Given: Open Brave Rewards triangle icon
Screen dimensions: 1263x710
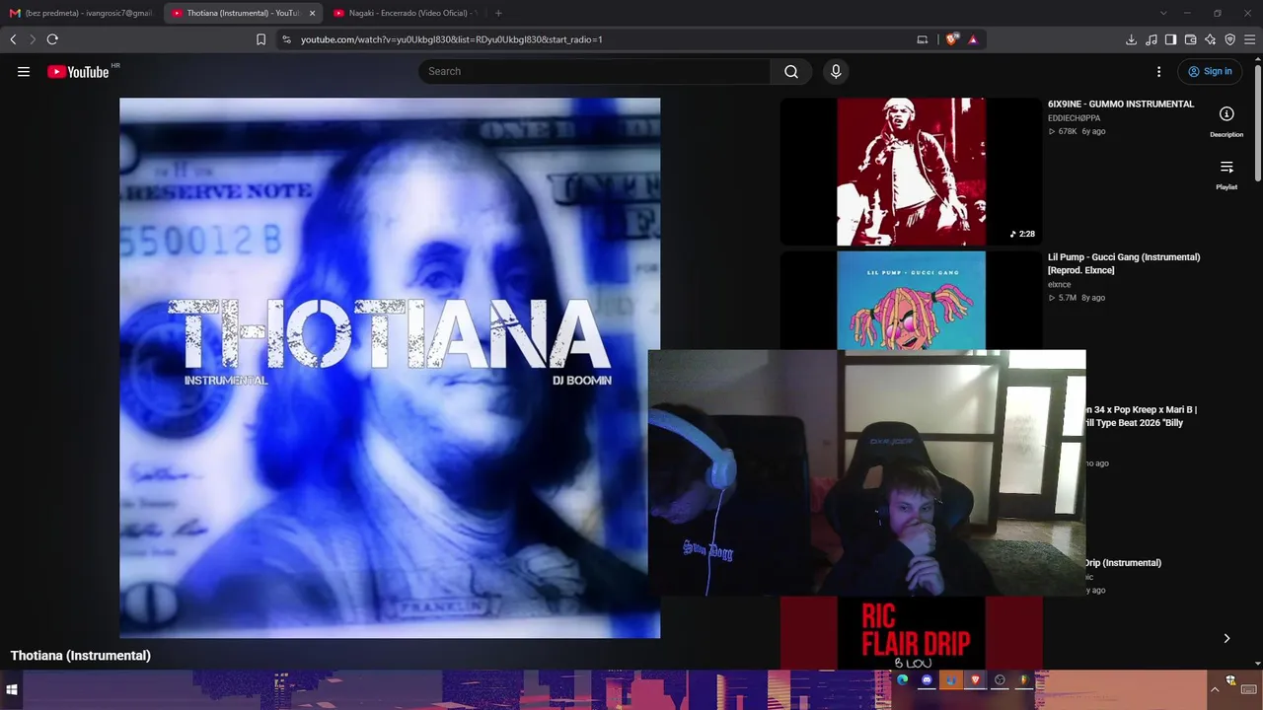Looking at the screenshot, I should click(x=973, y=39).
